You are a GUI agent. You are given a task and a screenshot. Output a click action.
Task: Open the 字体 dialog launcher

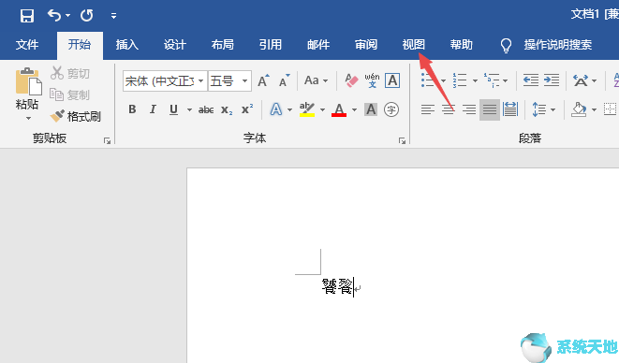[402, 140]
